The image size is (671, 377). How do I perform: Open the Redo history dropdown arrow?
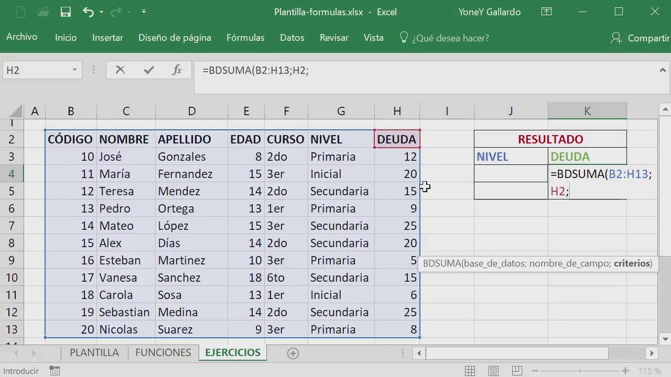(x=130, y=12)
